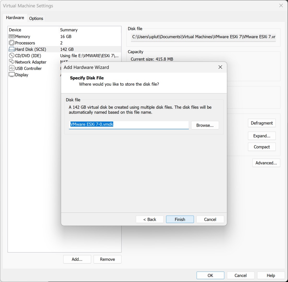Screen dimensions: 288x282
Task: Click Finish in the wizard
Action: (180, 219)
